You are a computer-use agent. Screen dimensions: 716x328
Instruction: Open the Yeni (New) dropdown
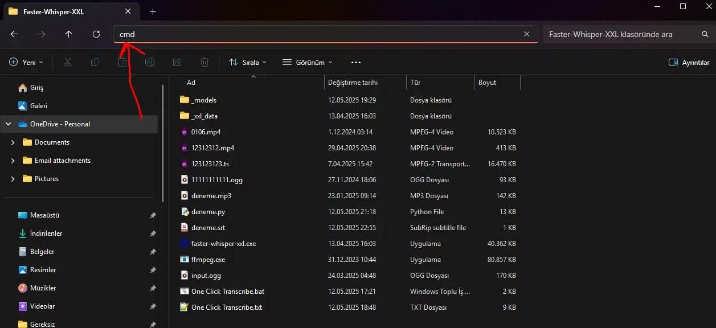click(x=26, y=62)
